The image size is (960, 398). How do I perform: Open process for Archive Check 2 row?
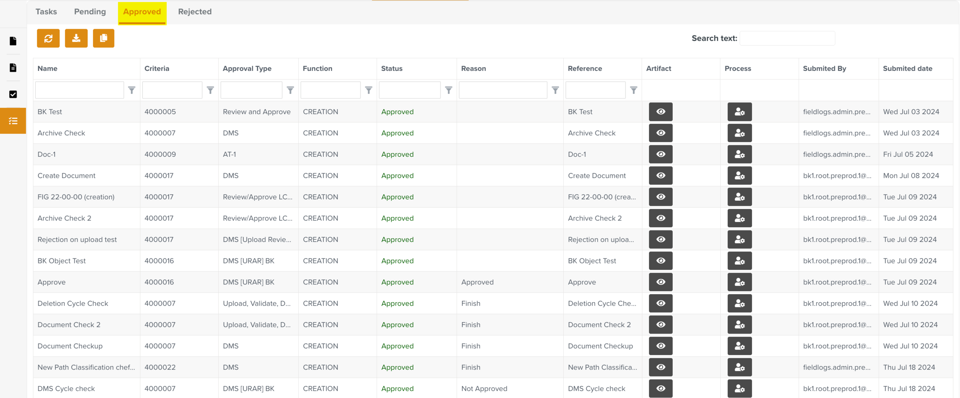click(740, 218)
